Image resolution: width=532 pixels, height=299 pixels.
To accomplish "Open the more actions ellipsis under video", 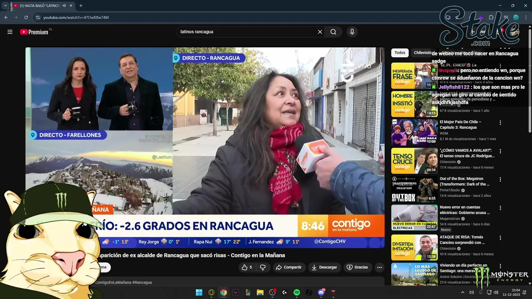I will [x=379, y=267].
